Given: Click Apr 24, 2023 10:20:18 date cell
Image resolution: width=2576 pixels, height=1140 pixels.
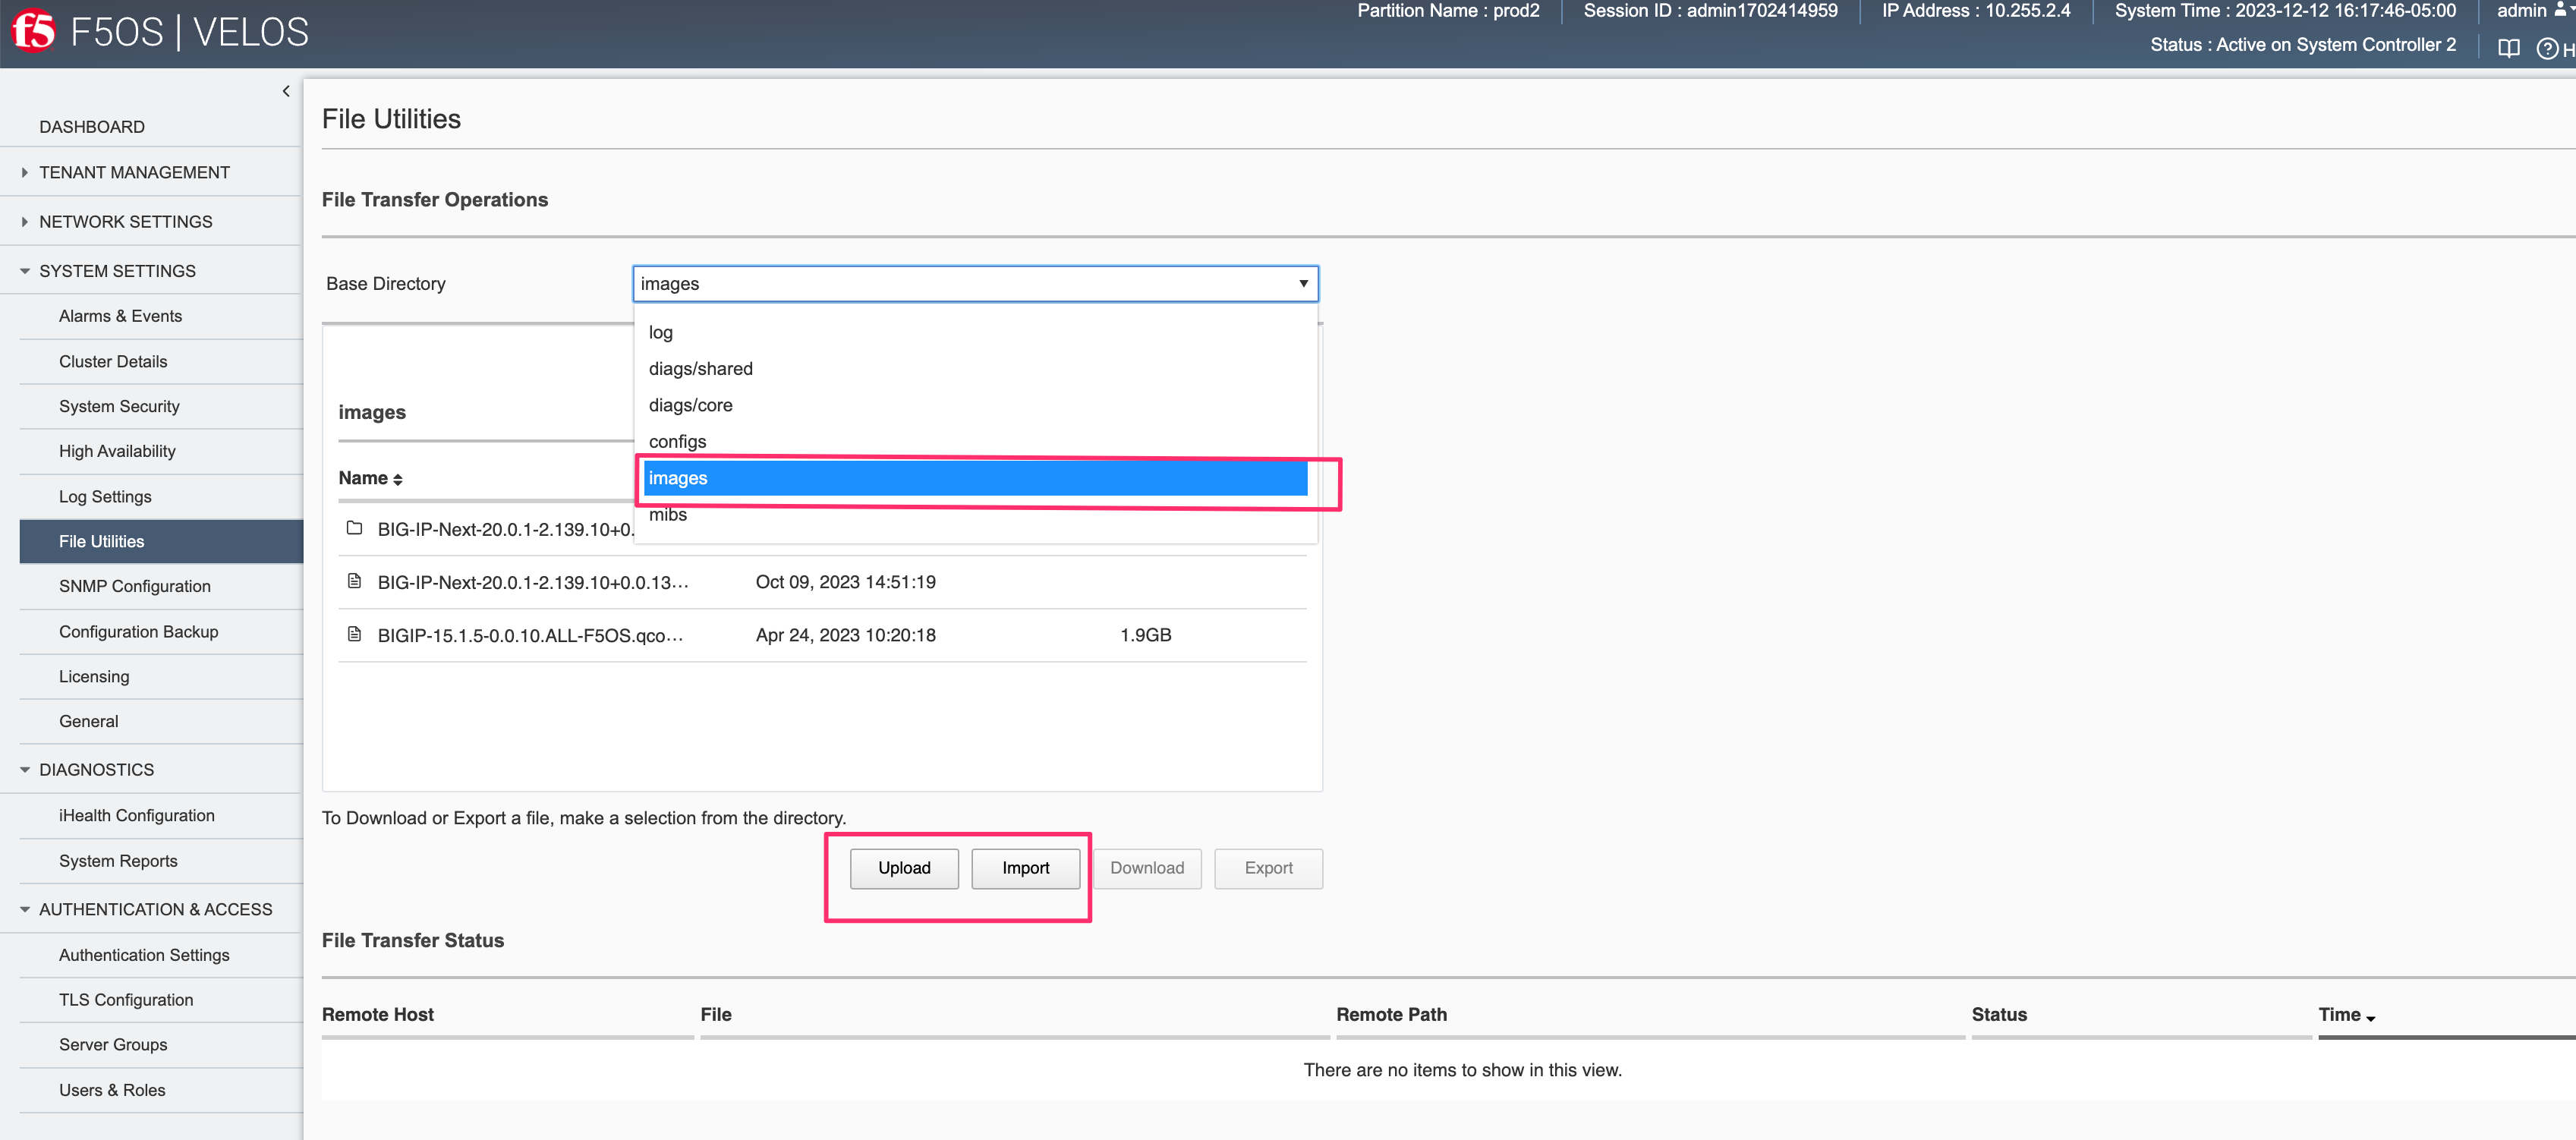Looking at the screenshot, I should pos(845,635).
